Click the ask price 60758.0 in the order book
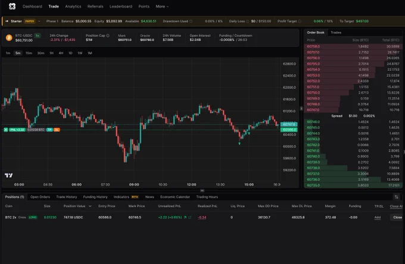405x264 pixels. 313,46
